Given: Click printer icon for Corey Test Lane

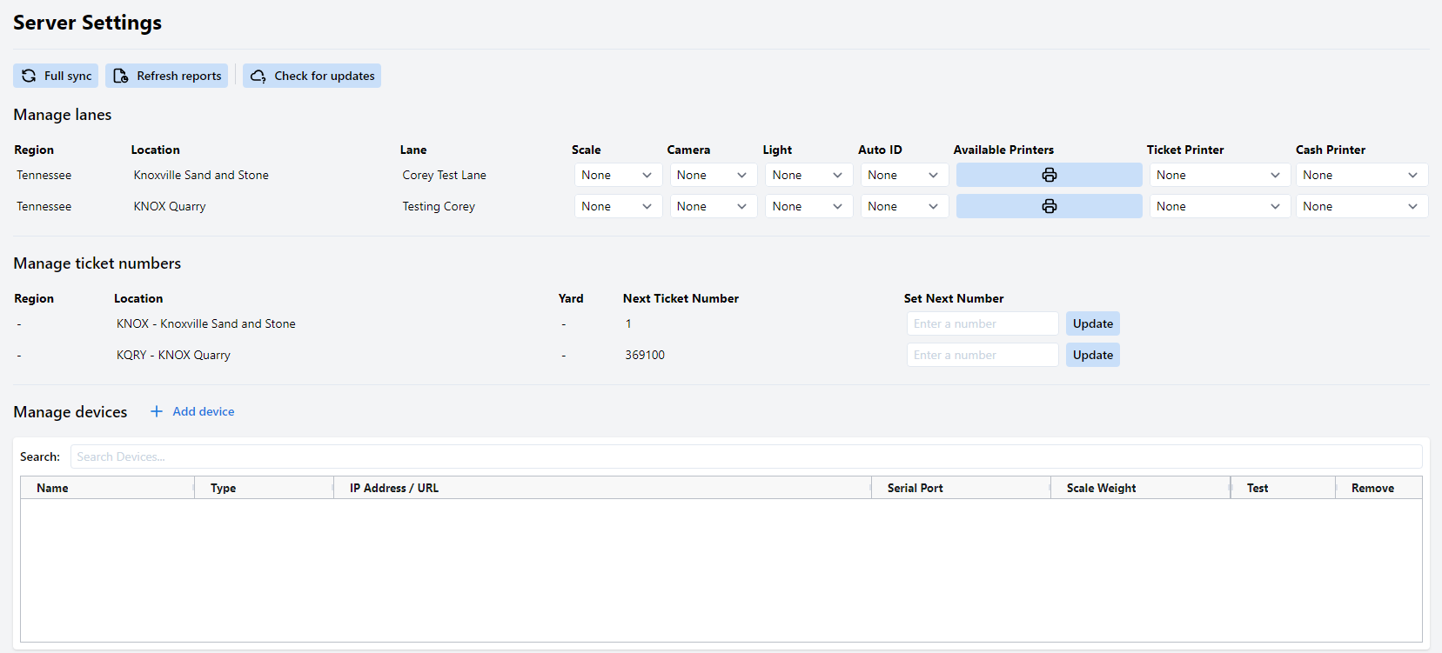Looking at the screenshot, I should (x=1049, y=175).
